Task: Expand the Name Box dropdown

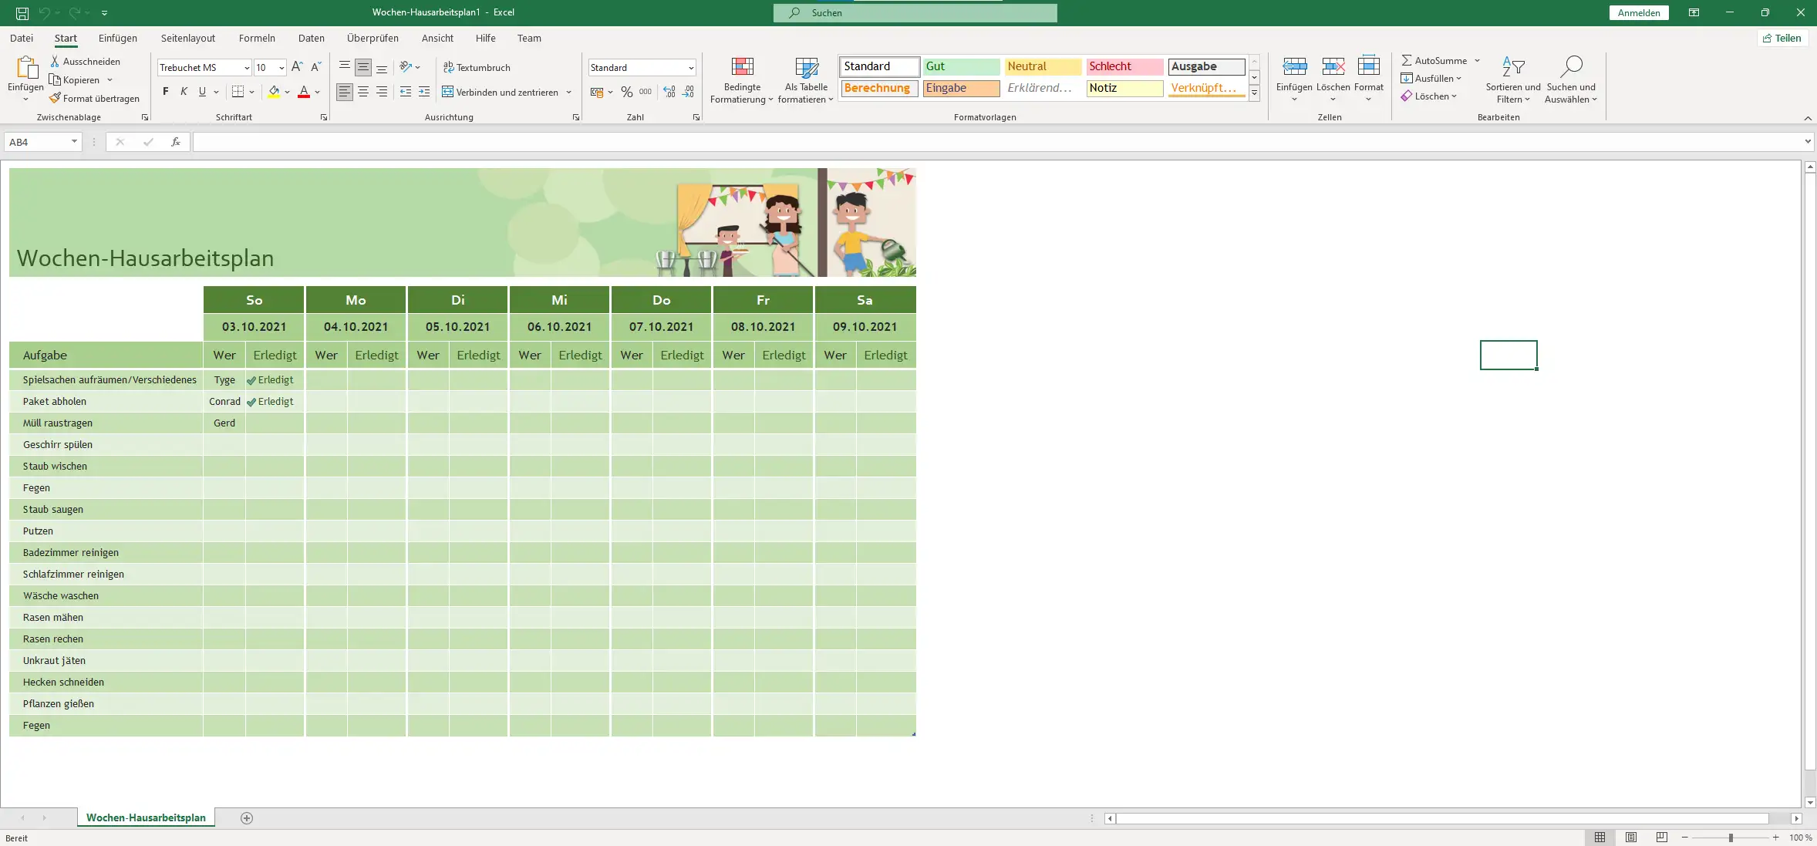Action: click(74, 142)
